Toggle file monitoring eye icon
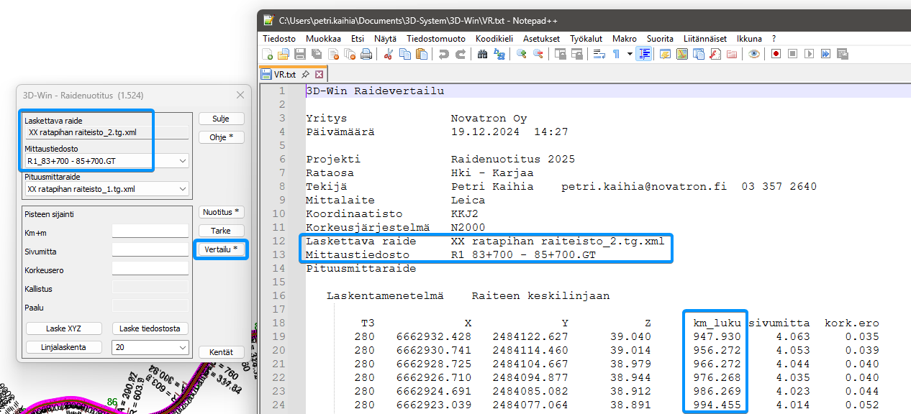Image resolution: width=911 pixels, height=414 pixels. [754, 54]
